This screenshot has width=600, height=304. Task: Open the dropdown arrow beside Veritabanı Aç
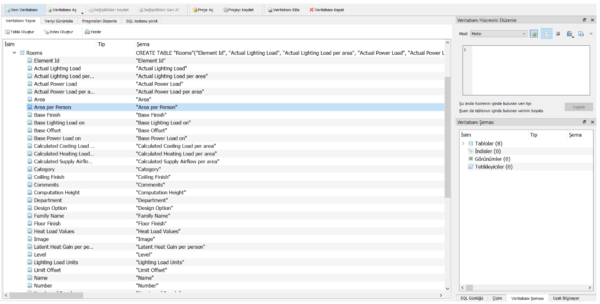click(x=82, y=13)
